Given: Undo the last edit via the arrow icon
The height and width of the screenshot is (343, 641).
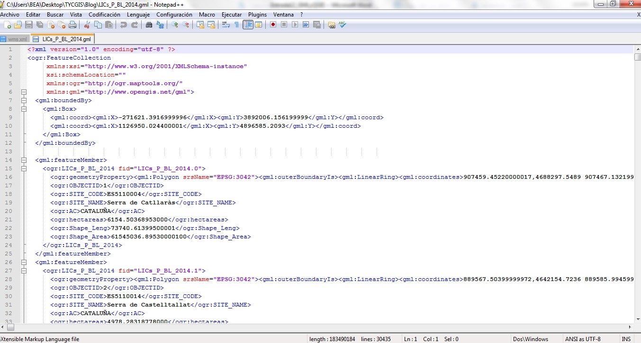Looking at the screenshot, I should point(123,25).
